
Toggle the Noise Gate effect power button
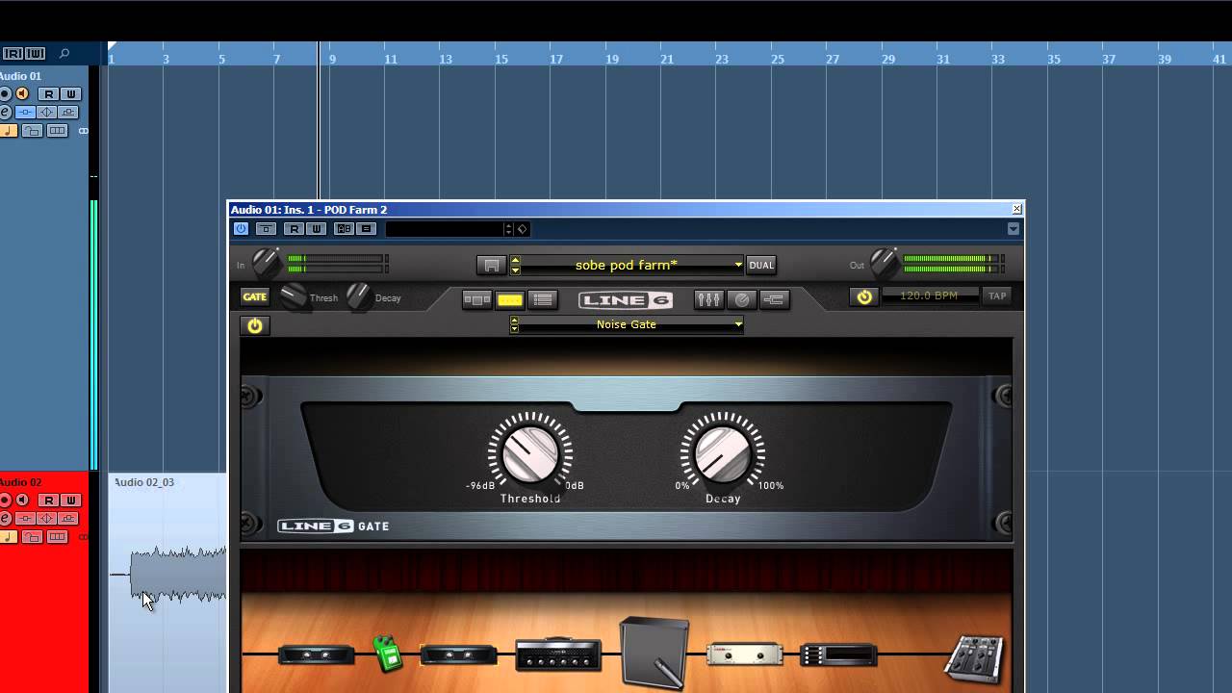255,325
